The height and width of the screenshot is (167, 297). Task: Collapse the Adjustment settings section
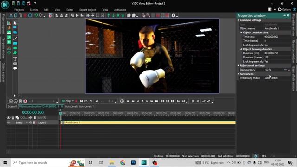coord(238,65)
